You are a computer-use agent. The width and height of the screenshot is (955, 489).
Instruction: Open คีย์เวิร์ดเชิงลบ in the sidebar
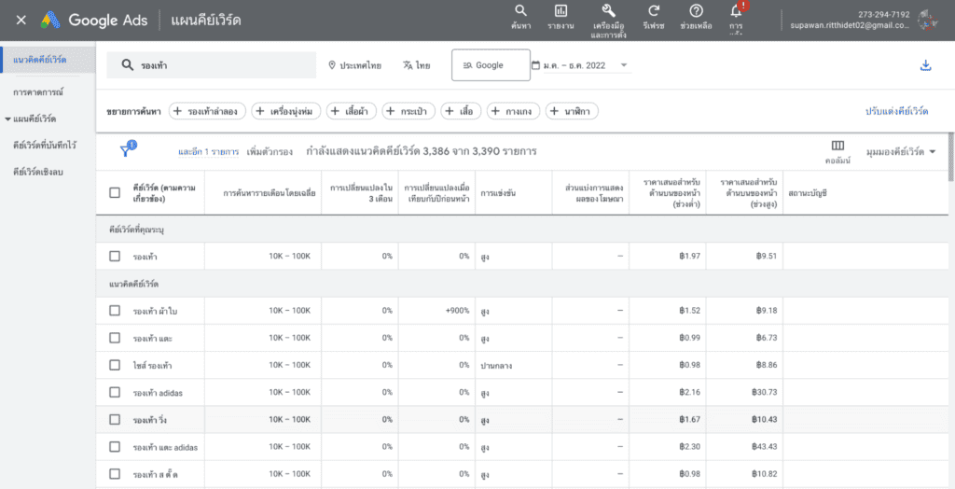(x=38, y=172)
